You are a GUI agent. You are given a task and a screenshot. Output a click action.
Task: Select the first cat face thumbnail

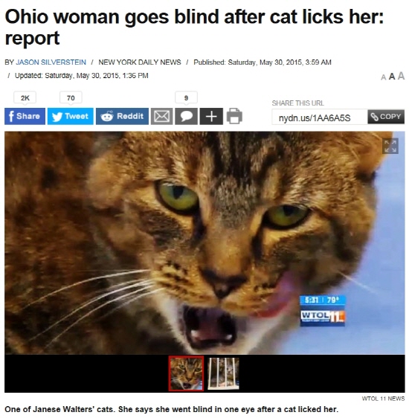point(186,373)
